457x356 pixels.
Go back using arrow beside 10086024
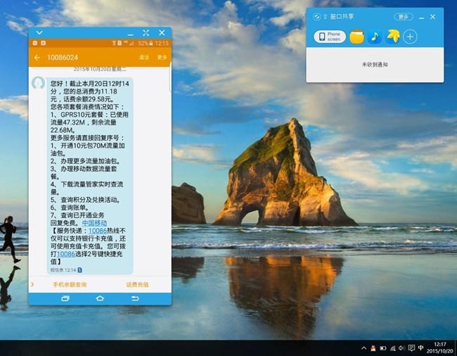[x=37, y=57]
